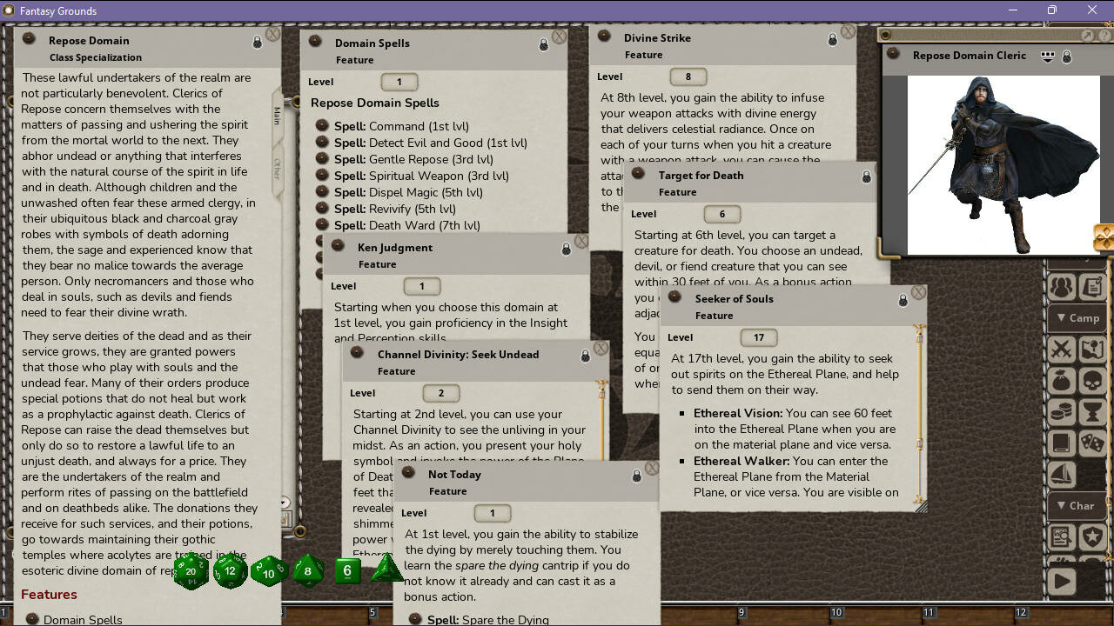Toggle the lock on the Divine Strike window
Viewport: 1114px width, 626px height.
point(833,38)
